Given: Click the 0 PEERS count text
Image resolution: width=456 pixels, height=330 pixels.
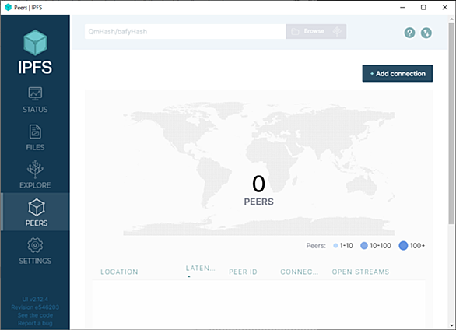Looking at the screenshot, I should tap(258, 191).
